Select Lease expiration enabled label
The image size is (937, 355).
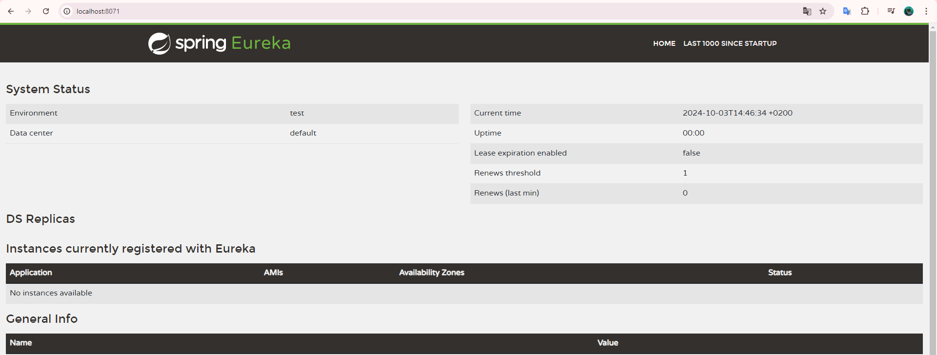point(520,153)
